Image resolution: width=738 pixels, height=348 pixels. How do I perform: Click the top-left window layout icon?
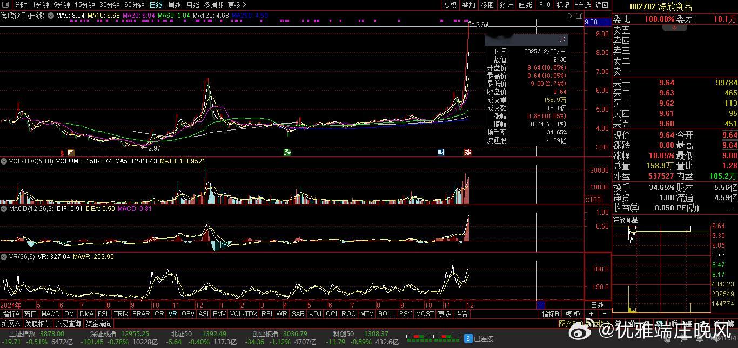pyautogui.click(x=5, y=5)
